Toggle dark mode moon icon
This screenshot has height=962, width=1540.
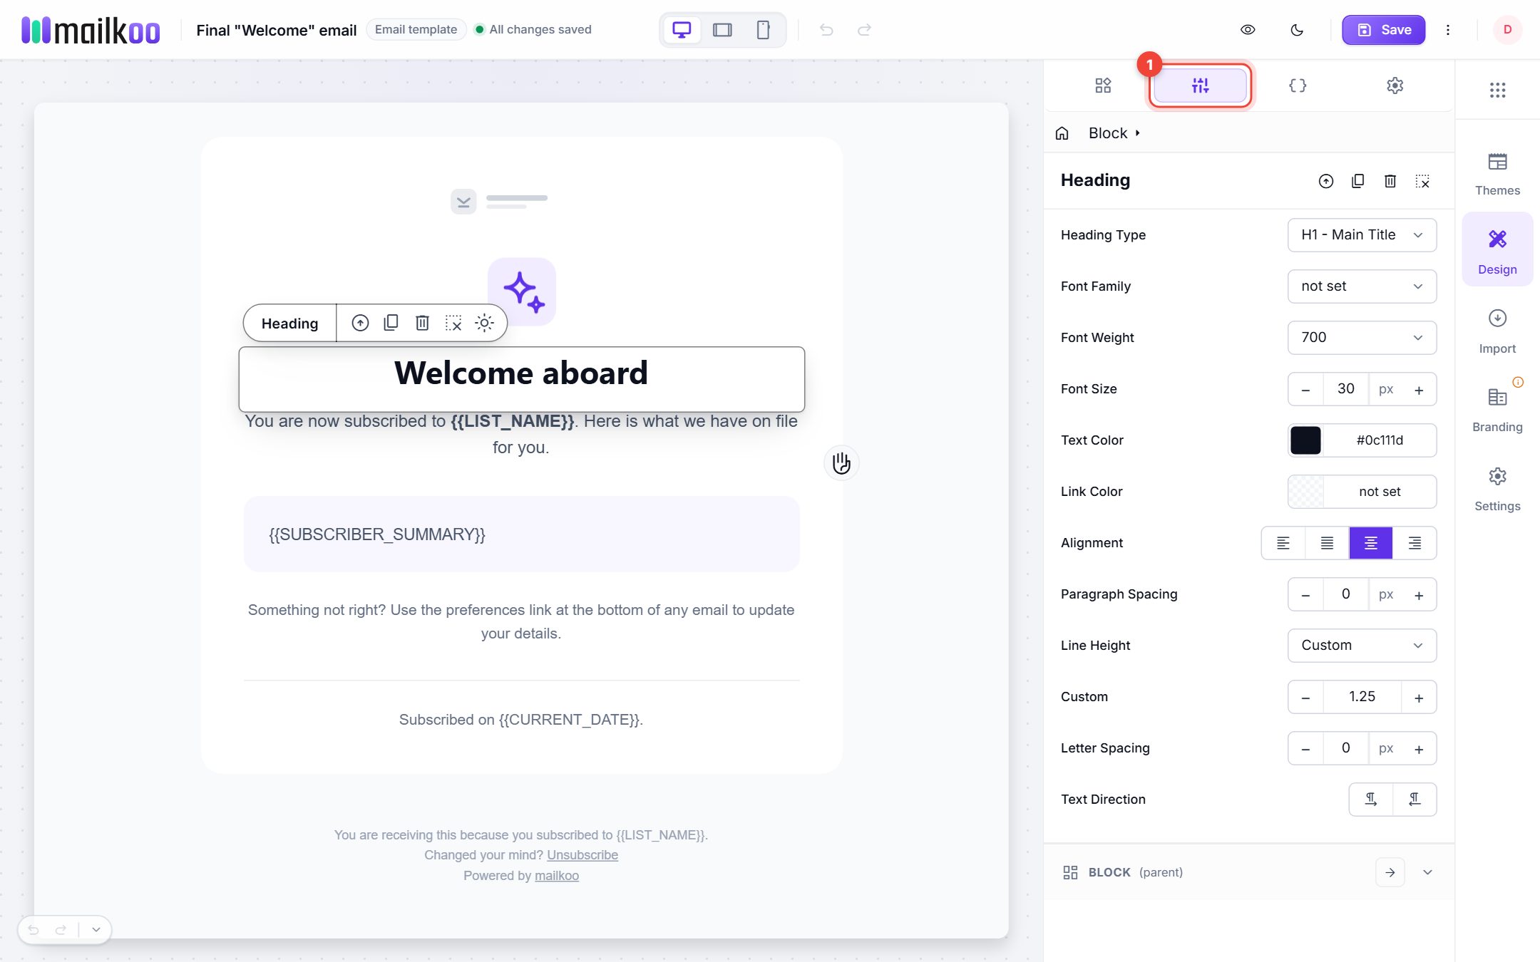tap(1297, 30)
